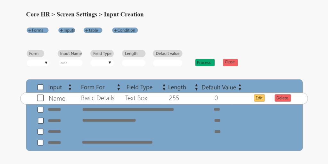Sort table by Input column
The image size is (328, 164).
coord(70,87)
